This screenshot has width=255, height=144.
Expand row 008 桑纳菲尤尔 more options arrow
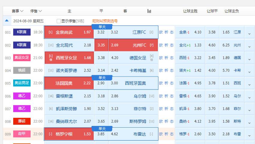[x=249, y=123]
